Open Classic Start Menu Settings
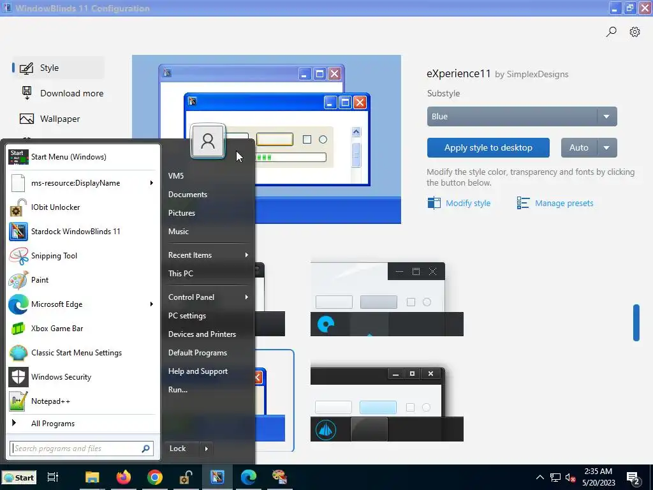Screen dimensions: 653x490 (82, 352)
